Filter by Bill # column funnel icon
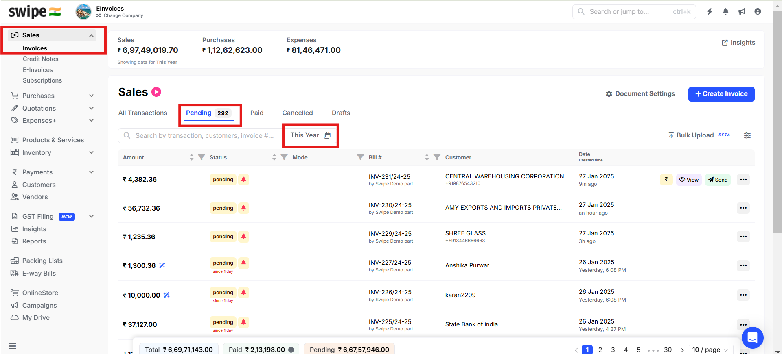 click(x=437, y=157)
